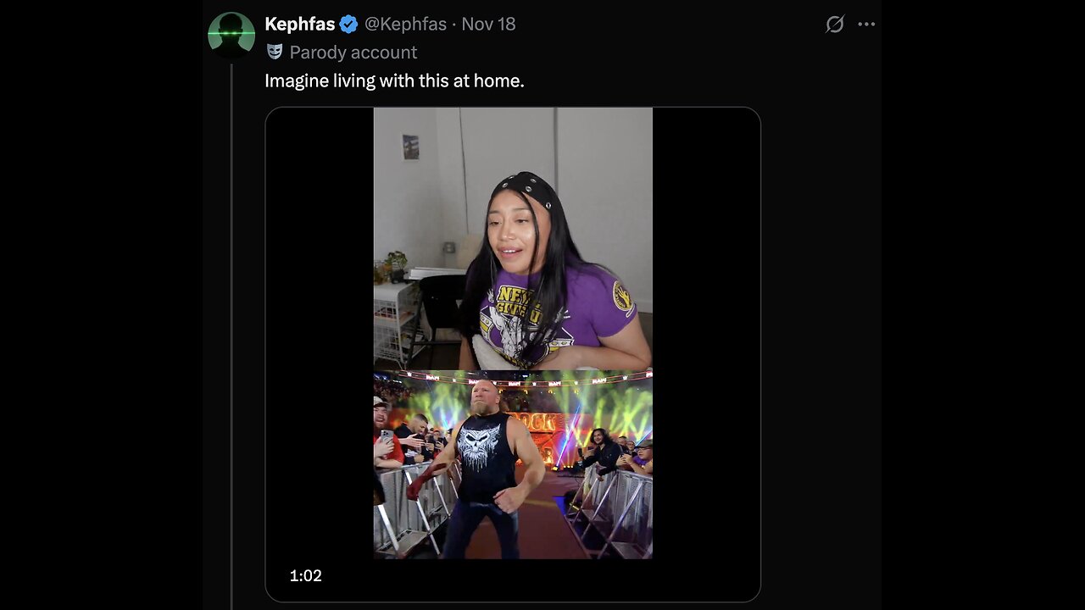Click the 1:02 video duration badge

pyautogui.click(x=306, y=576)
